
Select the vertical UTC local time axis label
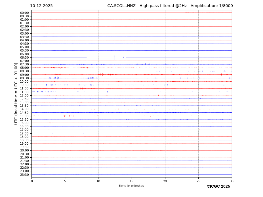[x=16, y=93]
